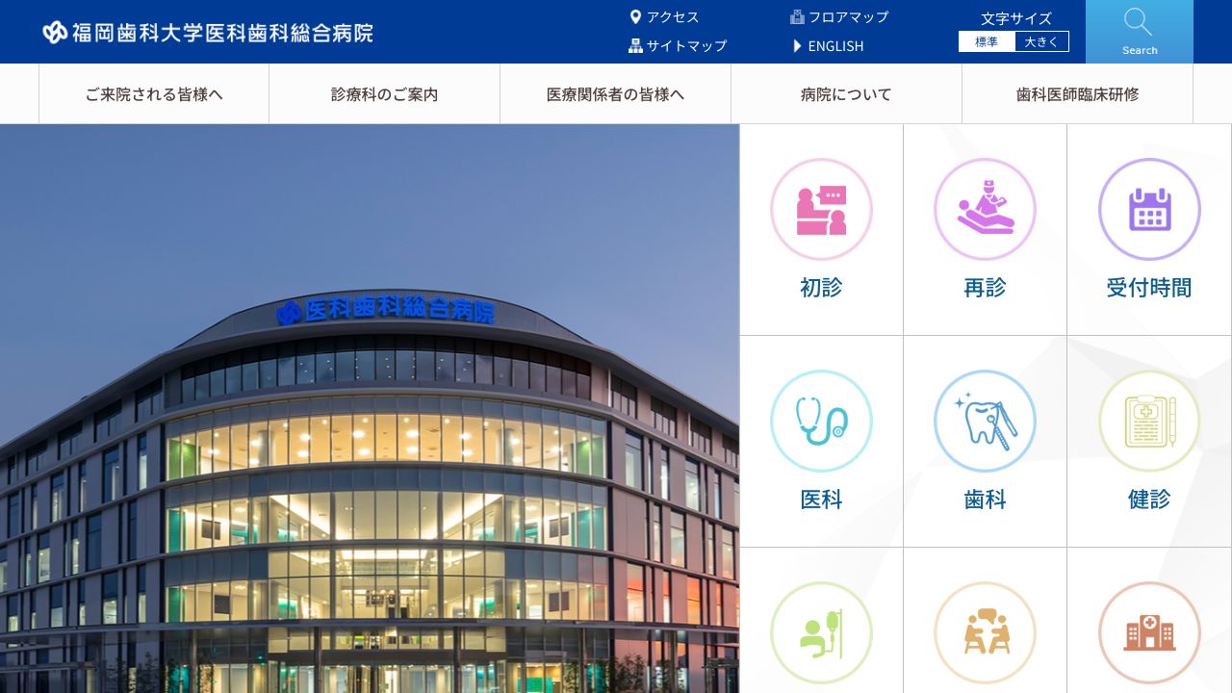Open the 病院について menu
1232x693 pixels.
point(846,93)
